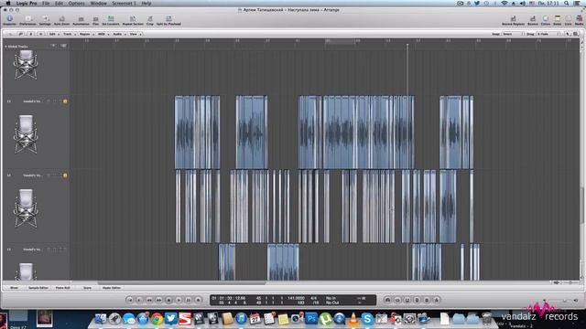
Task: Click the transport Pause button
Action: point(189,300)
